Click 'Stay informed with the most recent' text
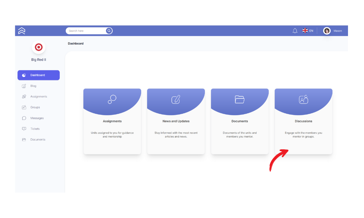Screen dimensions: 364x218 176,133
